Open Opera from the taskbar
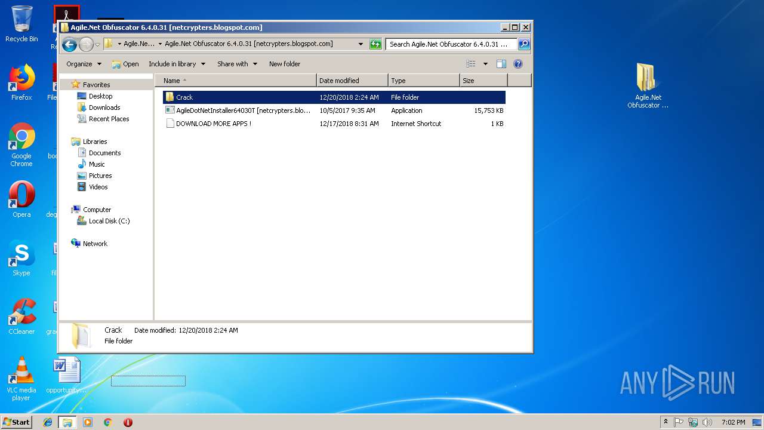764x430 pixels. (128, 422)
